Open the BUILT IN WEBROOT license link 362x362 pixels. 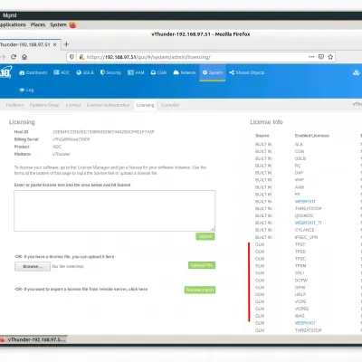pyautogui.click(x=305, y=202)
